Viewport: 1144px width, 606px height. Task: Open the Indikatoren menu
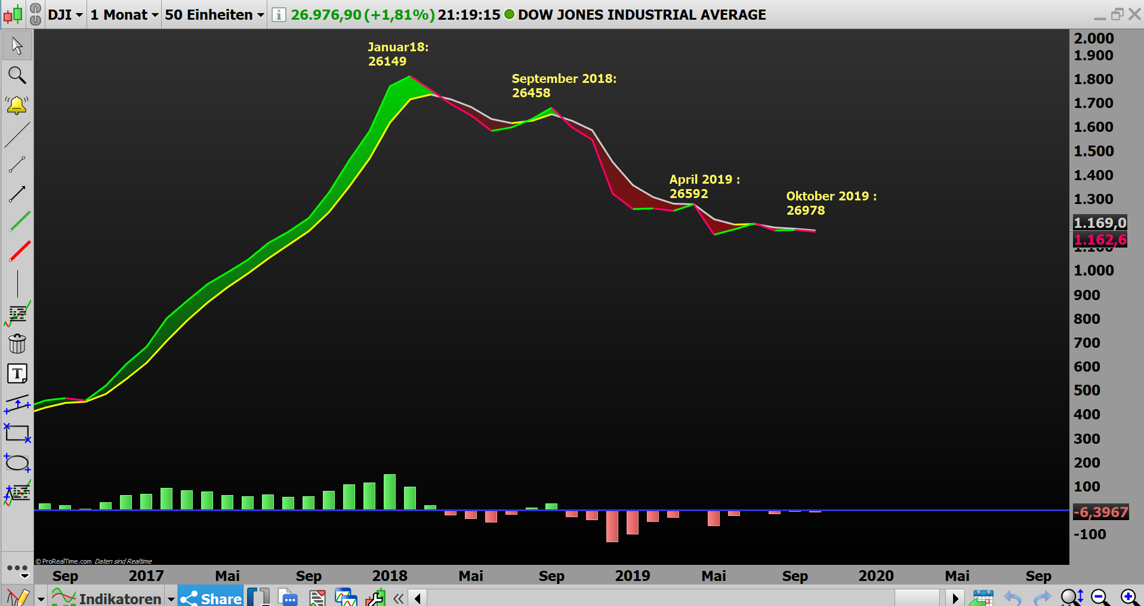coord(107,598)
